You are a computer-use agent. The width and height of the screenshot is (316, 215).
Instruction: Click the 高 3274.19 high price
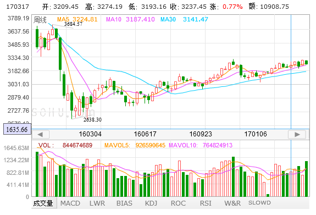(104, 7)
